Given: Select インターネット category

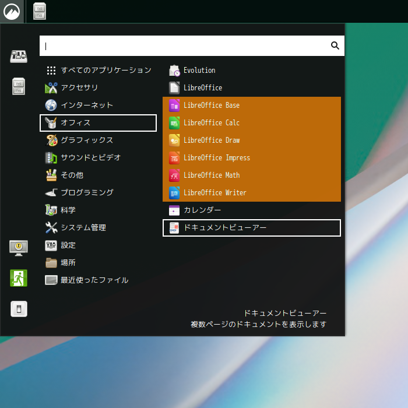Looking at the screenshot, I should click(98, 105).
